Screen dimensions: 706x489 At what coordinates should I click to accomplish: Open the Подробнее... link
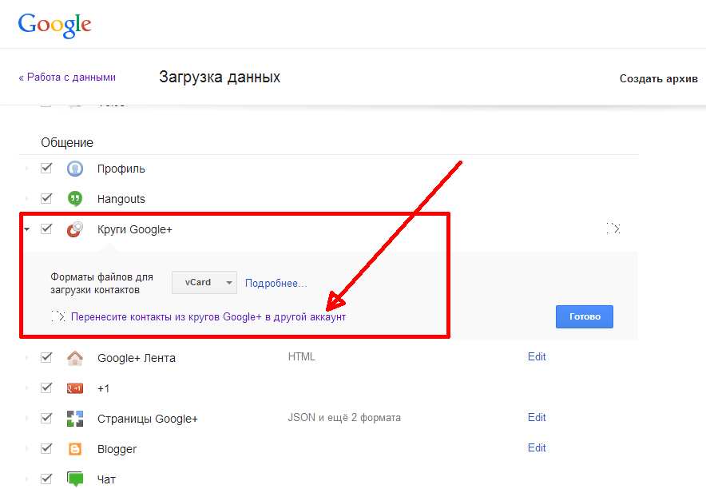tap(276, 283)
